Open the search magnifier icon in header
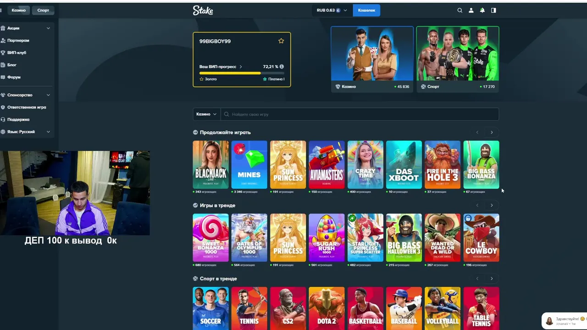 pos(460,10)
